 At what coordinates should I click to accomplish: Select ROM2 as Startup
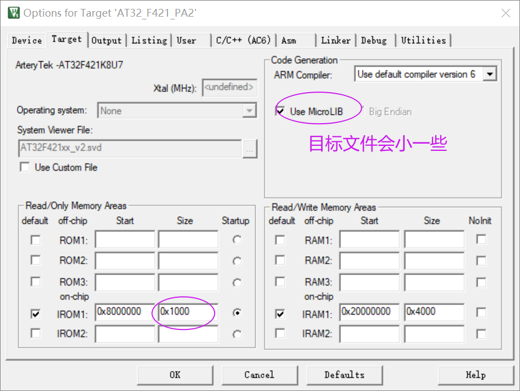tap(237, 261)
